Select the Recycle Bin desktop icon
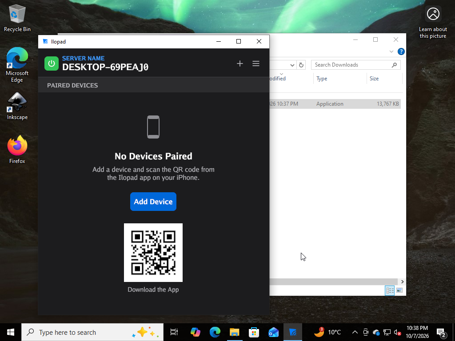This screenshot has height=341, width=455. pyautogui.click(x=17, y=19)
